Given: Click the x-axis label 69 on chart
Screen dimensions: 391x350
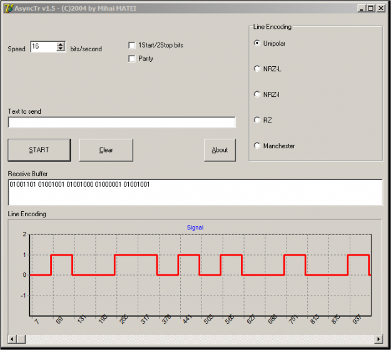Looking at the screenshot, I should click(x=59, y=321).
